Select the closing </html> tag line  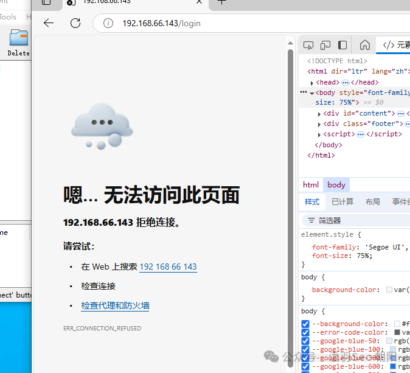321,155
